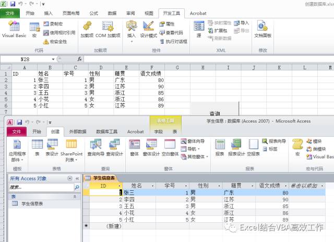Open SharePoint 列表 dropdown

click(71, 150)
